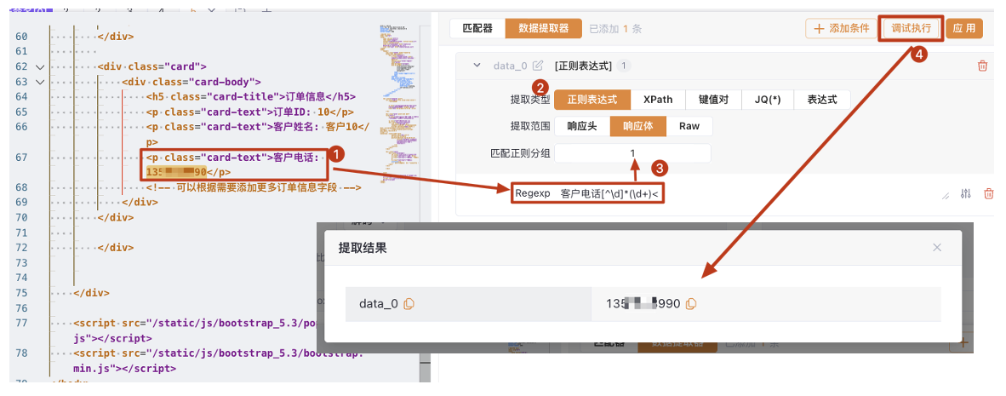Focus the 匹配正则分组 number field

pyautogui.click(x=632, y=153)
